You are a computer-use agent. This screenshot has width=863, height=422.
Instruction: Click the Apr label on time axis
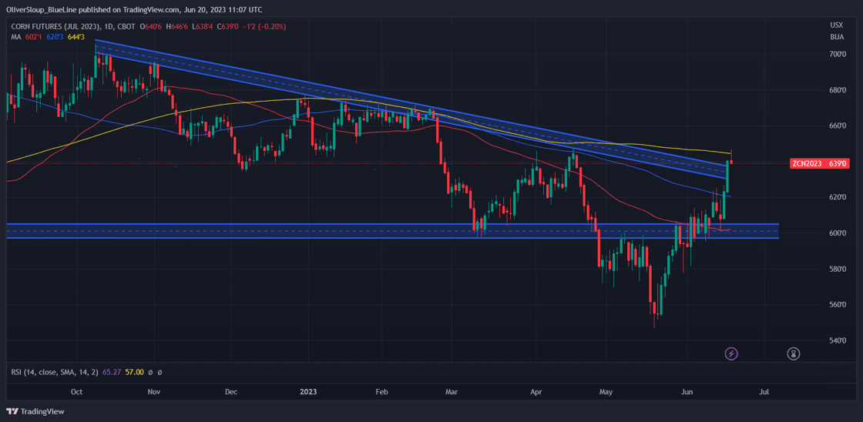[536, 392]
